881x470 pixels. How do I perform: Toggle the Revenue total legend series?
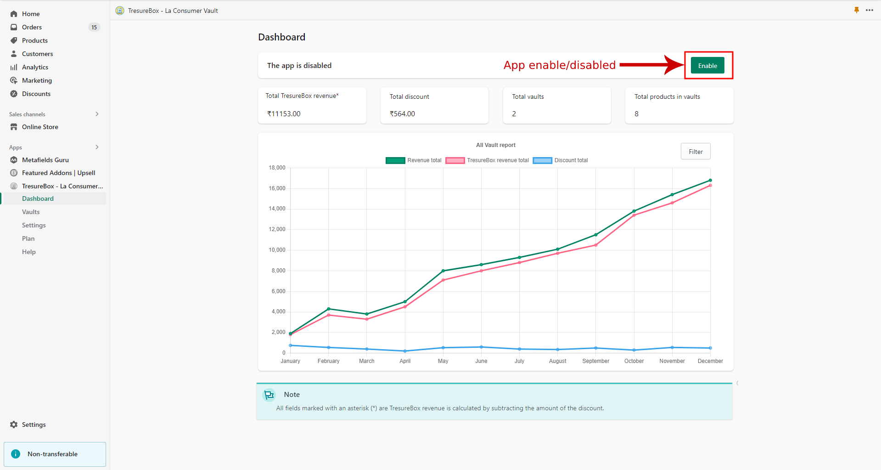pyautogui.click(x=413, y=160)
